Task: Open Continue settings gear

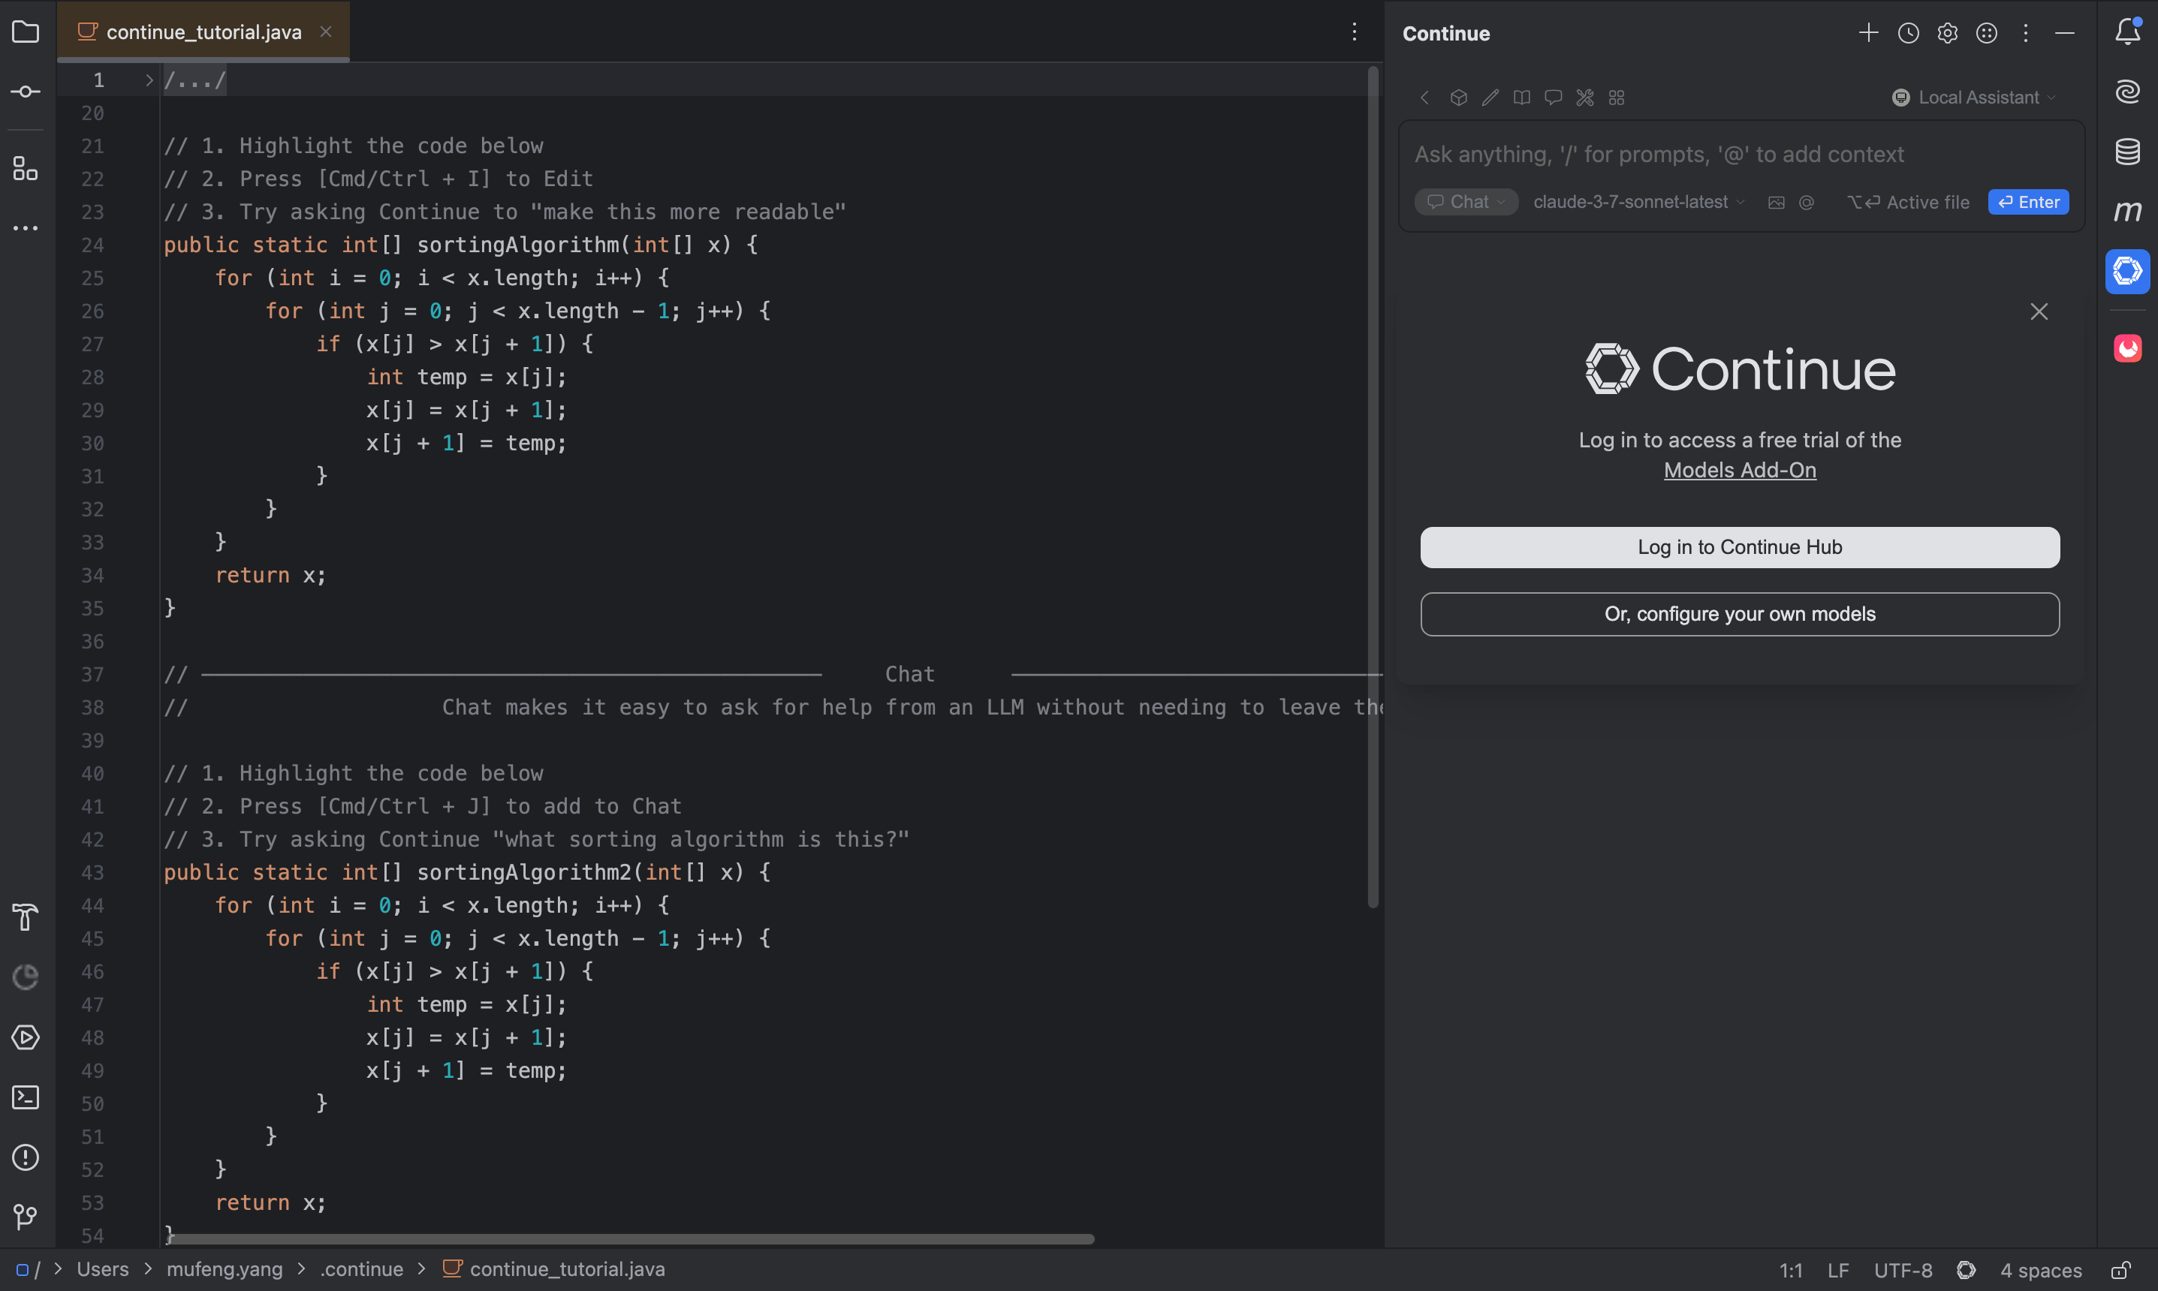Action: tap(1948, 33)
